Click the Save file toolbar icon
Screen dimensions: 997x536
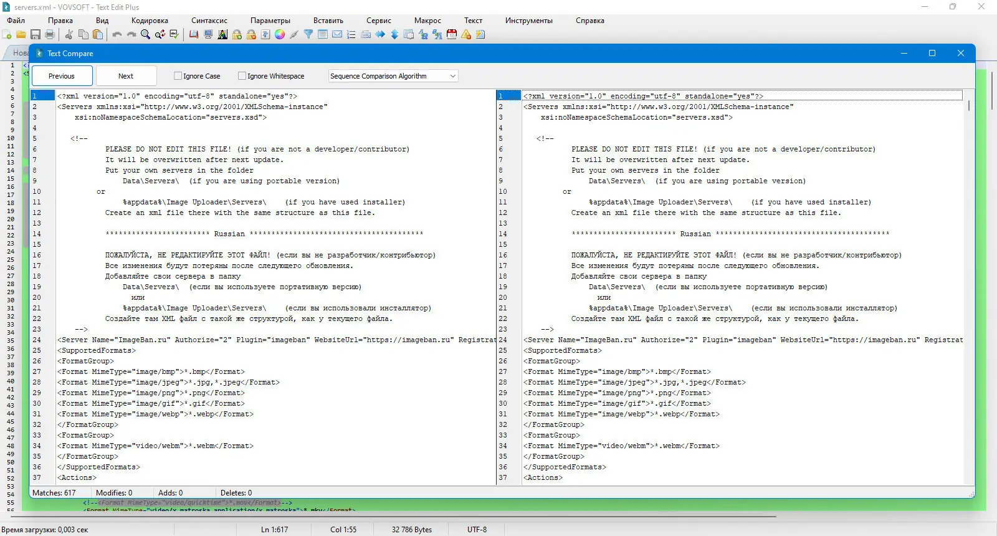point(36,35)
